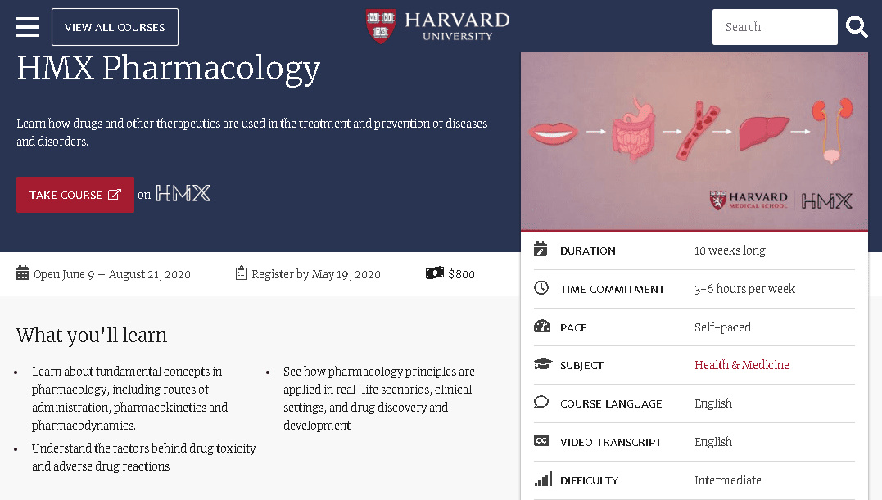Click the clipboard icon beside Register by
Viewport: 882px width, 500px height.
pyautogui.click(x=241, y=273)
